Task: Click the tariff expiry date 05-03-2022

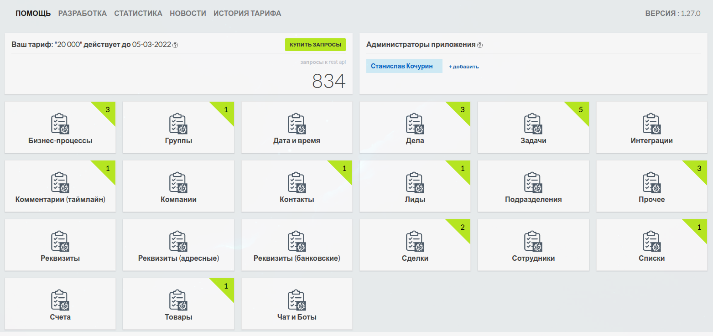Action: 151,45
